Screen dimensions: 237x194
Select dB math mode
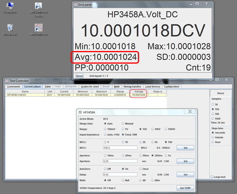tap(140, 180)
